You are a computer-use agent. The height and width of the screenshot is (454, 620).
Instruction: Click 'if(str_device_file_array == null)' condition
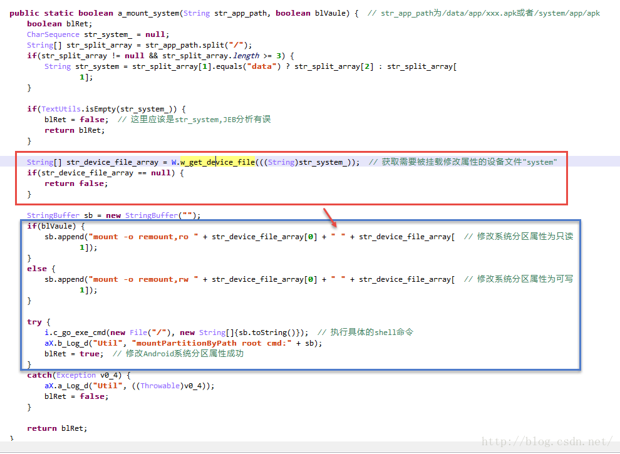[x=101, y=173]
